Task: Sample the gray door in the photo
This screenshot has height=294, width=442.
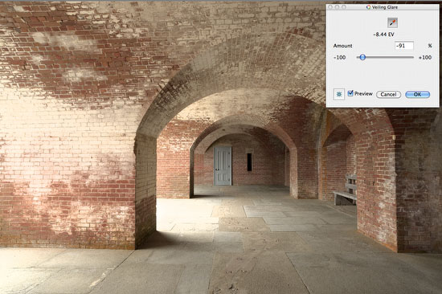Action: [x=223, y=165]
